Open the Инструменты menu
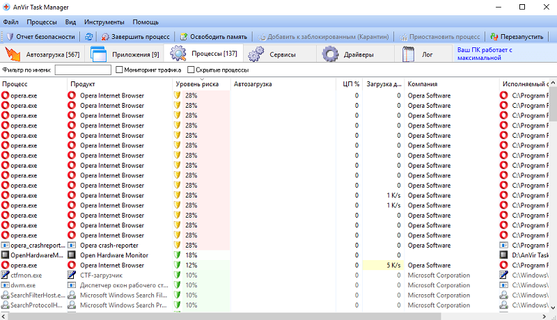Image resolution: width=557 pixels, height=320 pixels. (x=104, y=22)
